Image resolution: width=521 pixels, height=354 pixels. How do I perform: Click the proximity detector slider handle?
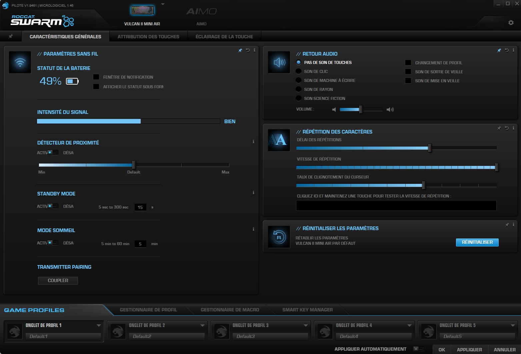[x=134, y=165]
